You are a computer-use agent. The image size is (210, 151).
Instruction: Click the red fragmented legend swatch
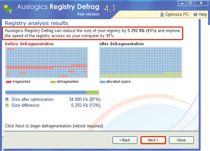pos(9,82)
